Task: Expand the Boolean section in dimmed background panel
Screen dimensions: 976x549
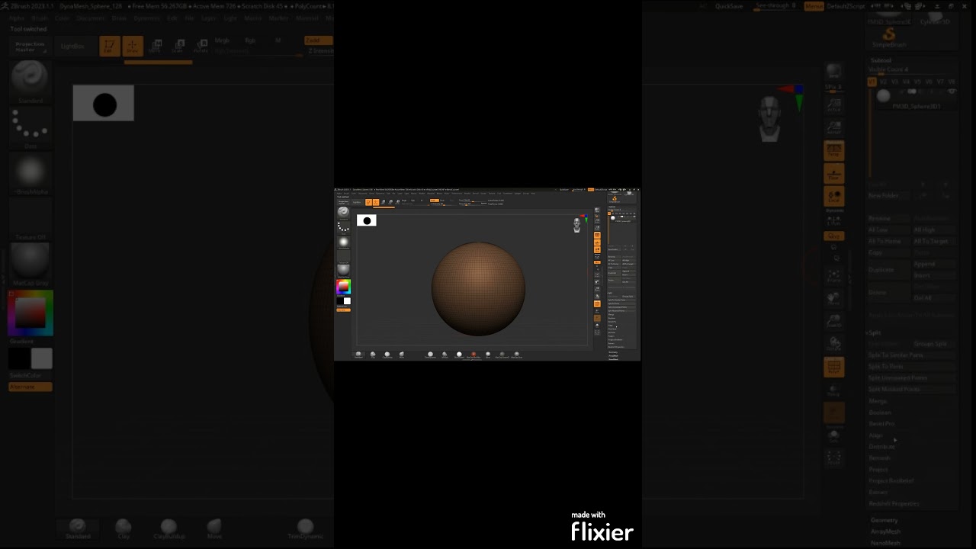Action: click(x=880, y=413)
